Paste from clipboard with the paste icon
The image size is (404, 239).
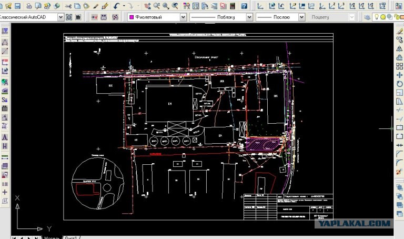pyautogui.click(x=86, y=6)
